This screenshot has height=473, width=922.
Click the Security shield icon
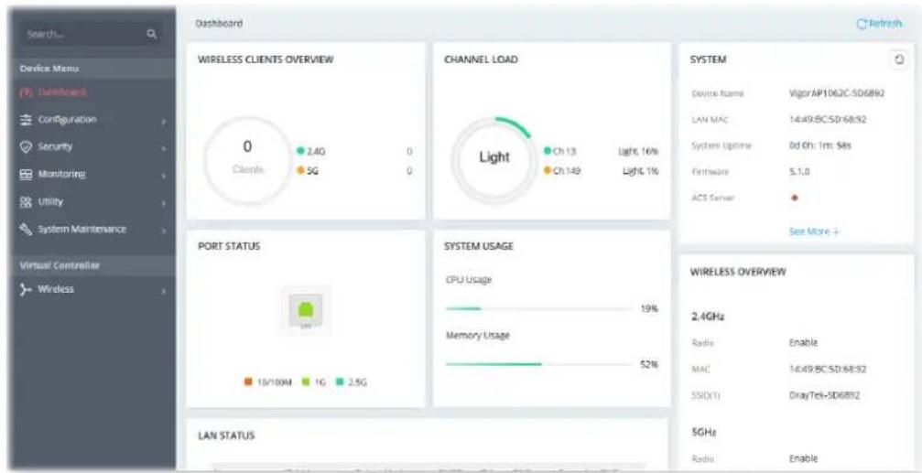[x=26, y=147]
